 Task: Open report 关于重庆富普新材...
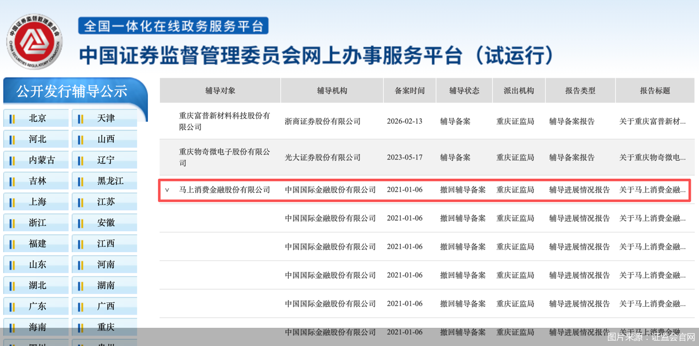click(653, 121)
